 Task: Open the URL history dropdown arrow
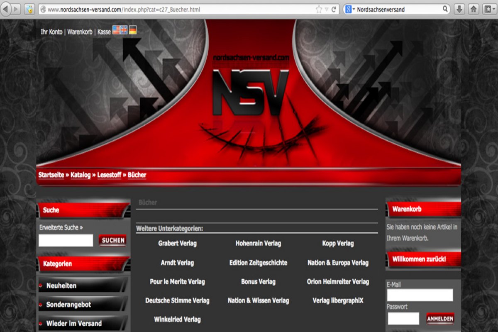pyautogui.click(x=327, y=9)
